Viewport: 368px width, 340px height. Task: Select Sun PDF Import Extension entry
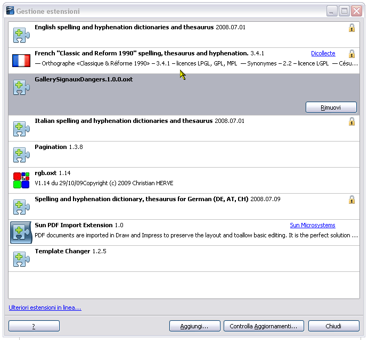(x=184, y=233)
